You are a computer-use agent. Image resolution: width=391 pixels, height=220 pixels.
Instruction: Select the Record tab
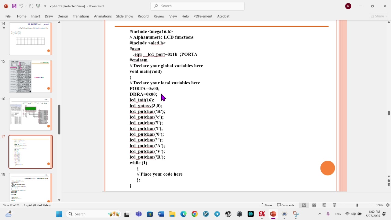(x=143, y=16)
